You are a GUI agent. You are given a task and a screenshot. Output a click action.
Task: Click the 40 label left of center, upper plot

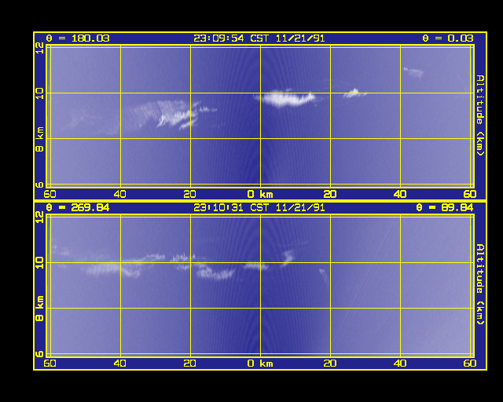pyautogui.click(x=120, y=194)
